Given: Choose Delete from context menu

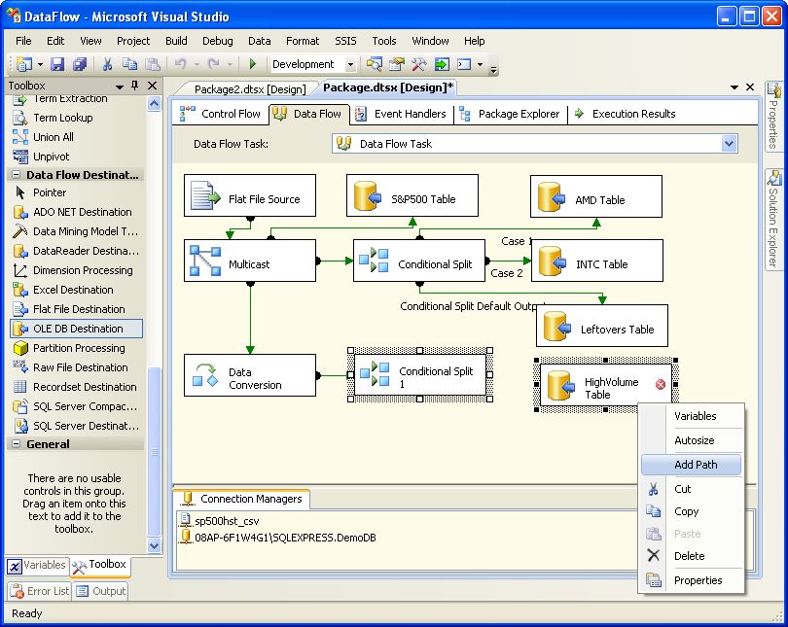Looking at the screenshot, I should click(691, 556).
